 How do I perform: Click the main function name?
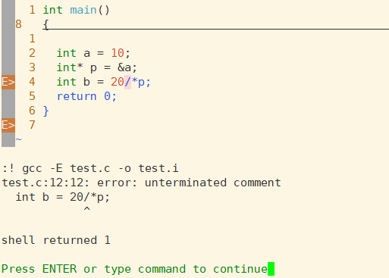point(83,10)
